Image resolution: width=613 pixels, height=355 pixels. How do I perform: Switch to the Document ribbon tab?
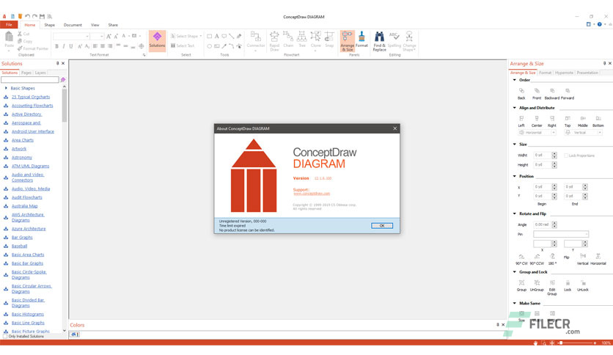click(73, 25)
